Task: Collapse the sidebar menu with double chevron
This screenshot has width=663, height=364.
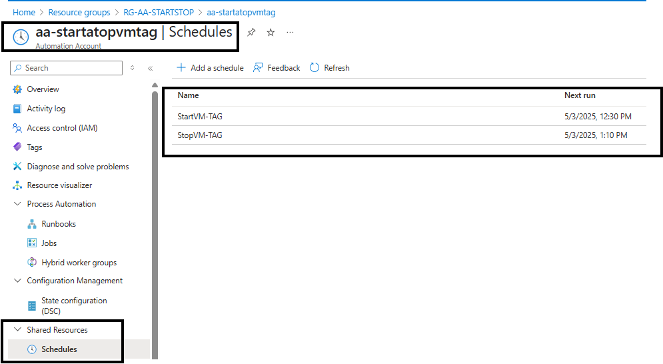Action: [x=150, y=68]
